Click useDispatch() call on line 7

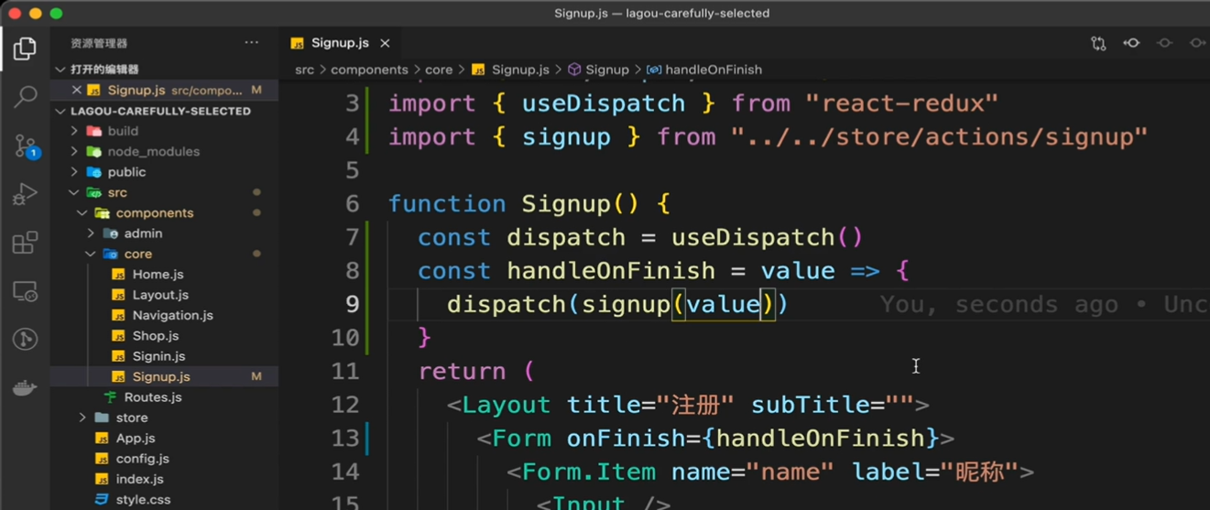[x=767, y=238]
